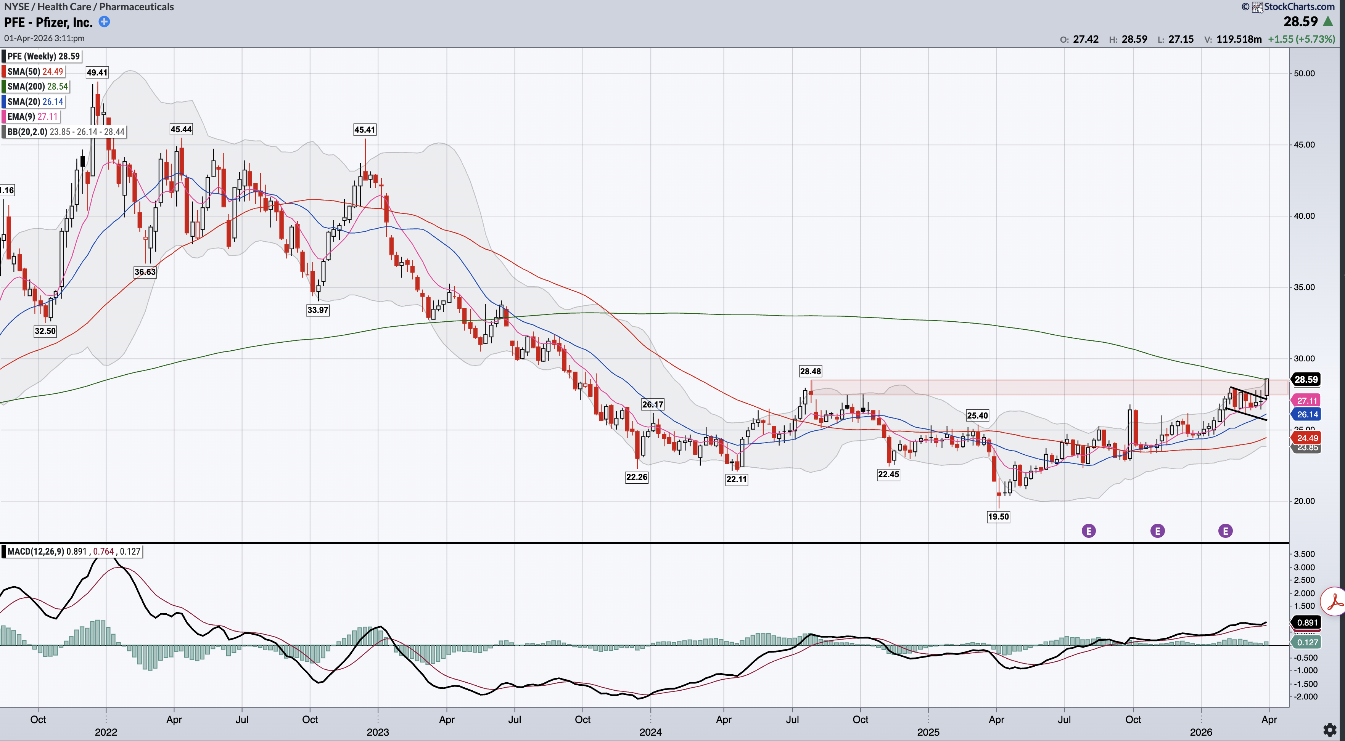This screenshot has height=741, width=1345.
Task: Click the StockCharts.com logo icon
Action: pyautogui.click(x=1257, y=7)
